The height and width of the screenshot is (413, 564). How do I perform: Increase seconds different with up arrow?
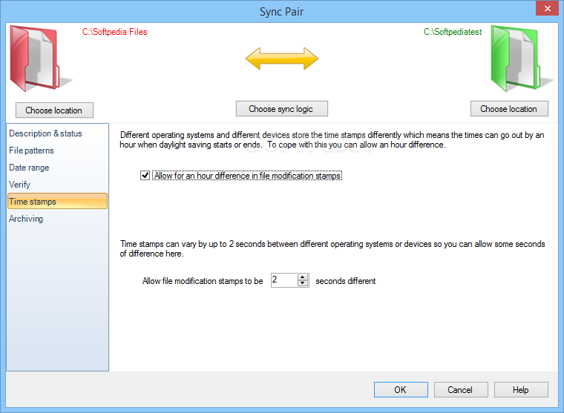click(x=303, y=277)
